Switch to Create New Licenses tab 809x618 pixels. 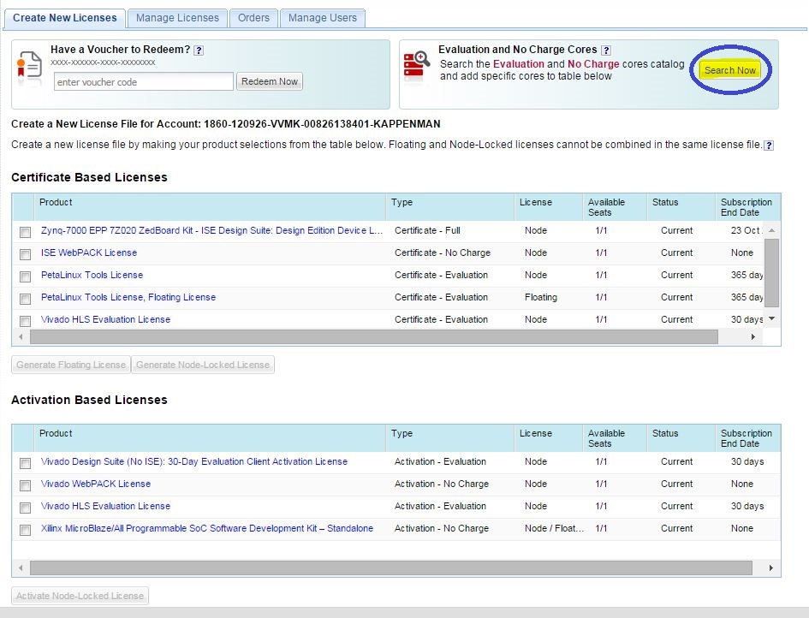tap(65, 18)
